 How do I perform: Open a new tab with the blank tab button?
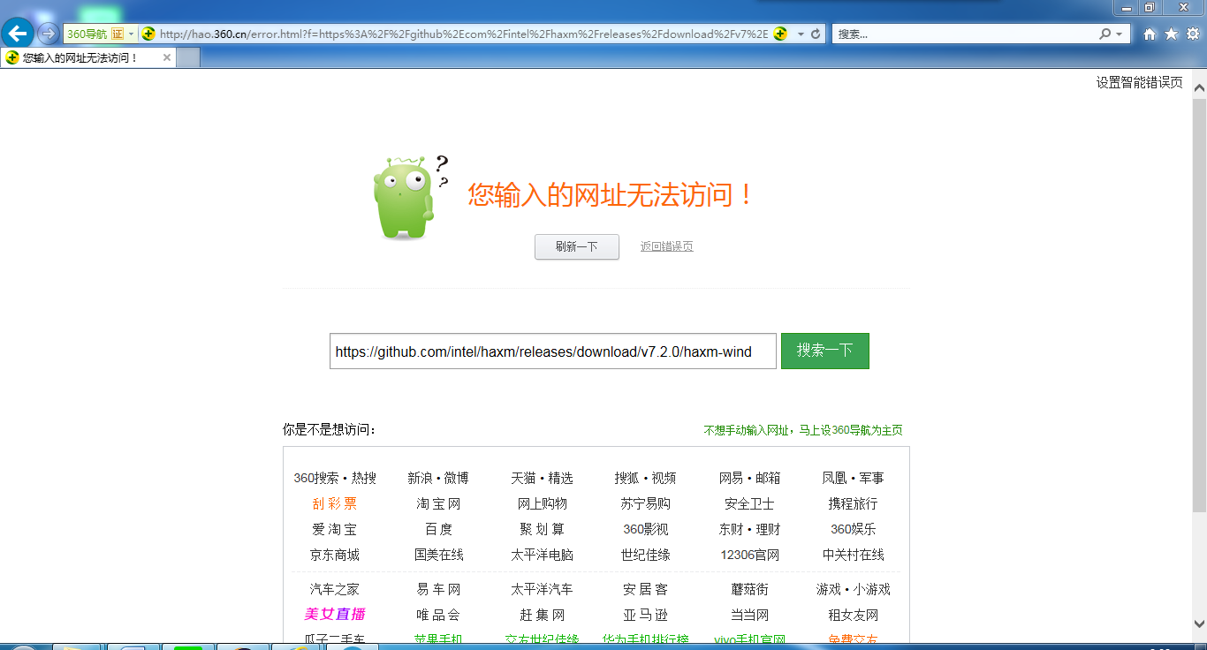coord(188,57)
